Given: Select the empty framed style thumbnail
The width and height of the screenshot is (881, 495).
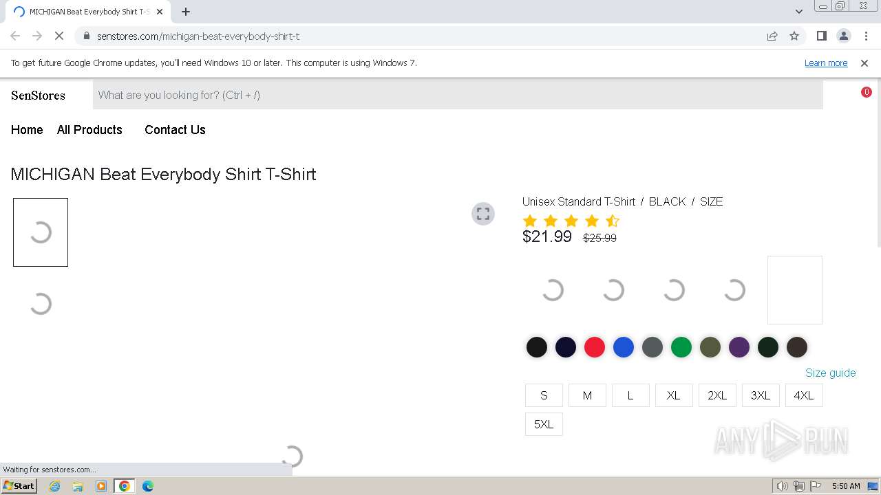Looking at the screenshot, I should point(795,290).
